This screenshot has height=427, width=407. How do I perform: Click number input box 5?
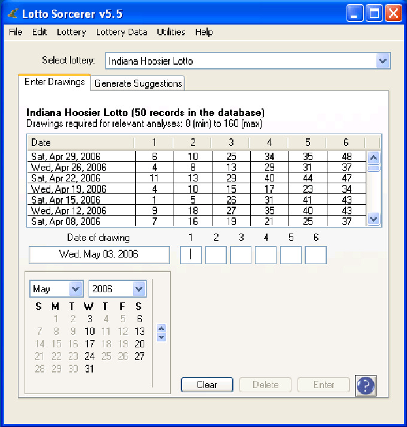click(x=291, y=255)
